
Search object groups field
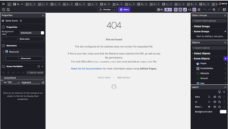pos(209,21)
